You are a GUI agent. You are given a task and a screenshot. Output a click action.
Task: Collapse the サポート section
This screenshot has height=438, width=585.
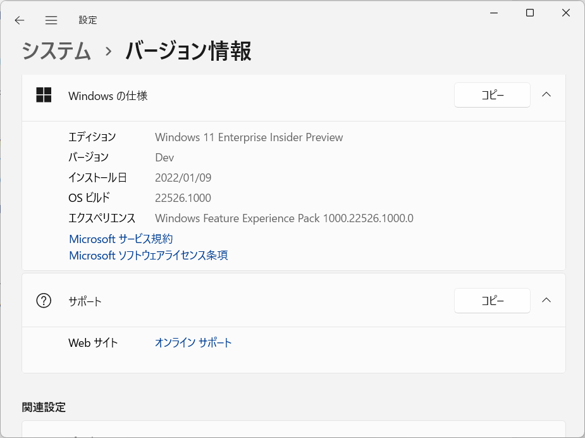(x=546, y=300)
